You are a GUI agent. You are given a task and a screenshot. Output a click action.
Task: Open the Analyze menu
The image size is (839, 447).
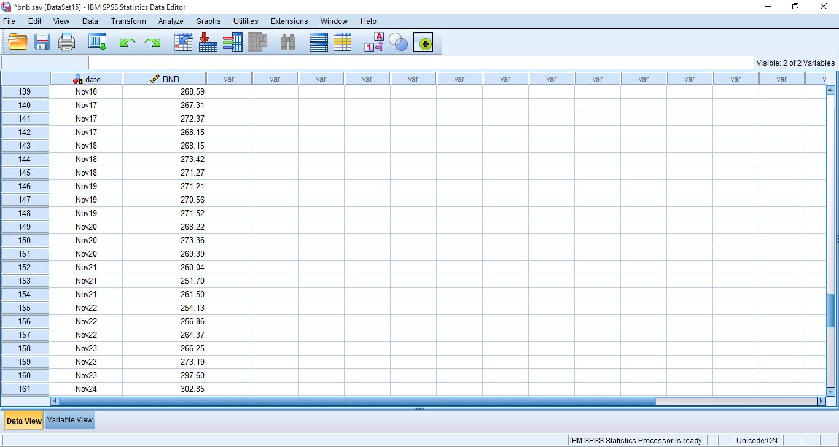[171, 21]
